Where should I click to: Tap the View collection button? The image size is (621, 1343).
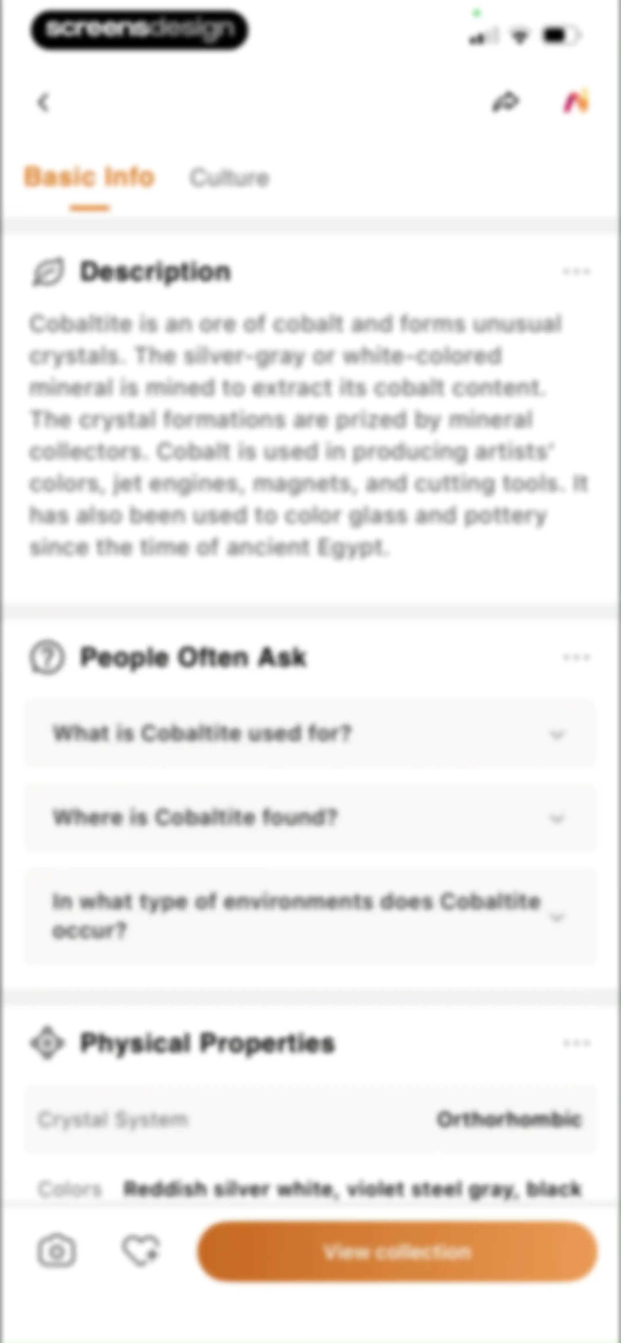coord(397,1251)
